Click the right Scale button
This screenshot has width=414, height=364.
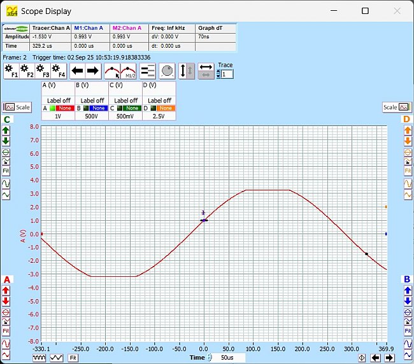point(397,107)
